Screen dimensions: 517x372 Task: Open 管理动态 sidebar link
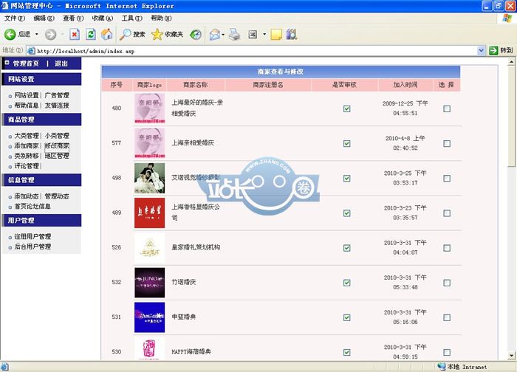(57, 196)
